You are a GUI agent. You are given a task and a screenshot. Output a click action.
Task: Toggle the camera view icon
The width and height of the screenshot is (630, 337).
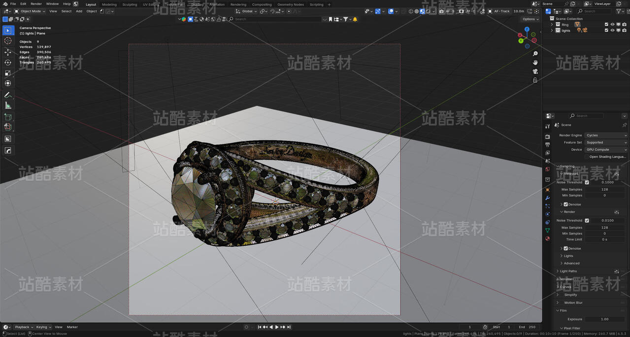pyautogui.click(x=535, y=71)
